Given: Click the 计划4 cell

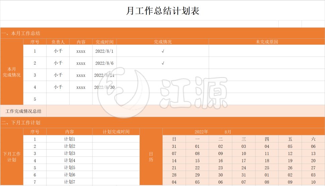Looking at the screenshot, I should click(x=69, y=160).
